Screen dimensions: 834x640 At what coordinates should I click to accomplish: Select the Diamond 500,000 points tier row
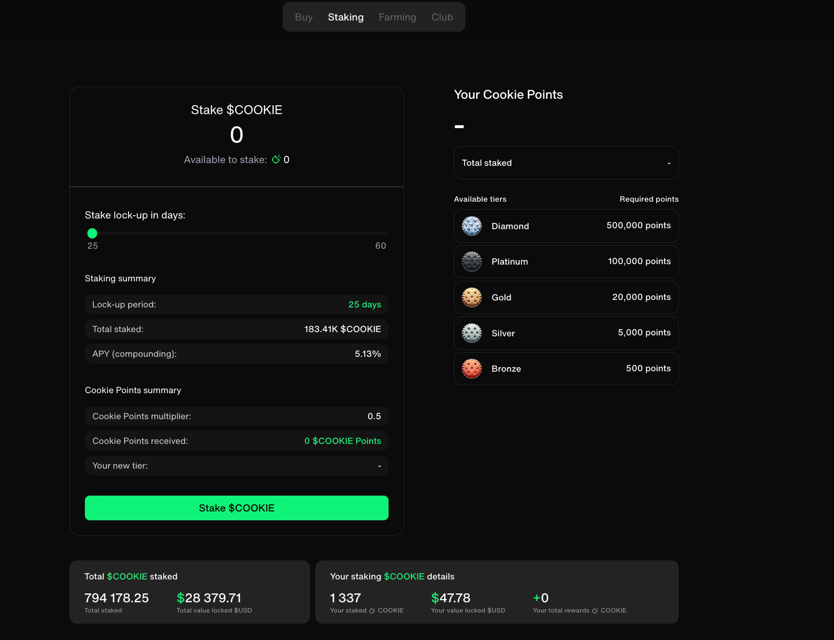[566, 226]
